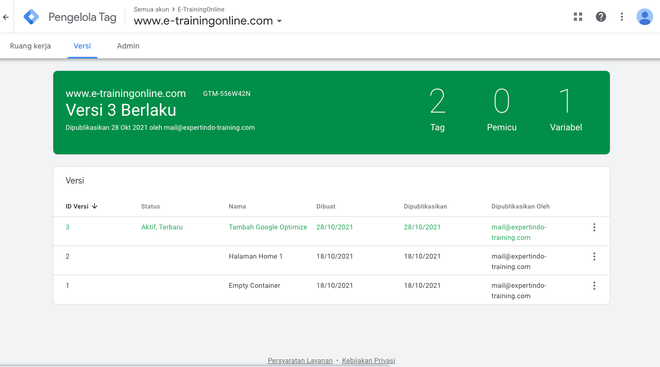
Task: Open Halaman Home 1 version
Action: [256, 256]
